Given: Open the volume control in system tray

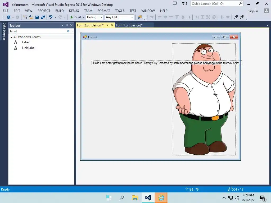Looking at the screenshot, I should 237,198.
